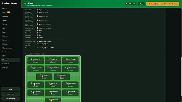The height and width of the screenshot is (102, 182).
Task: Open the Staff section
Action: pos(10,28)
